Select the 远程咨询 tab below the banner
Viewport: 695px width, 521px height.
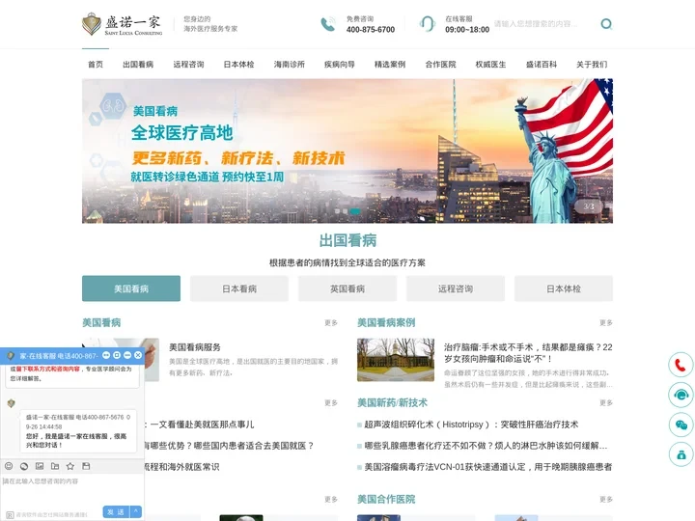456,288
